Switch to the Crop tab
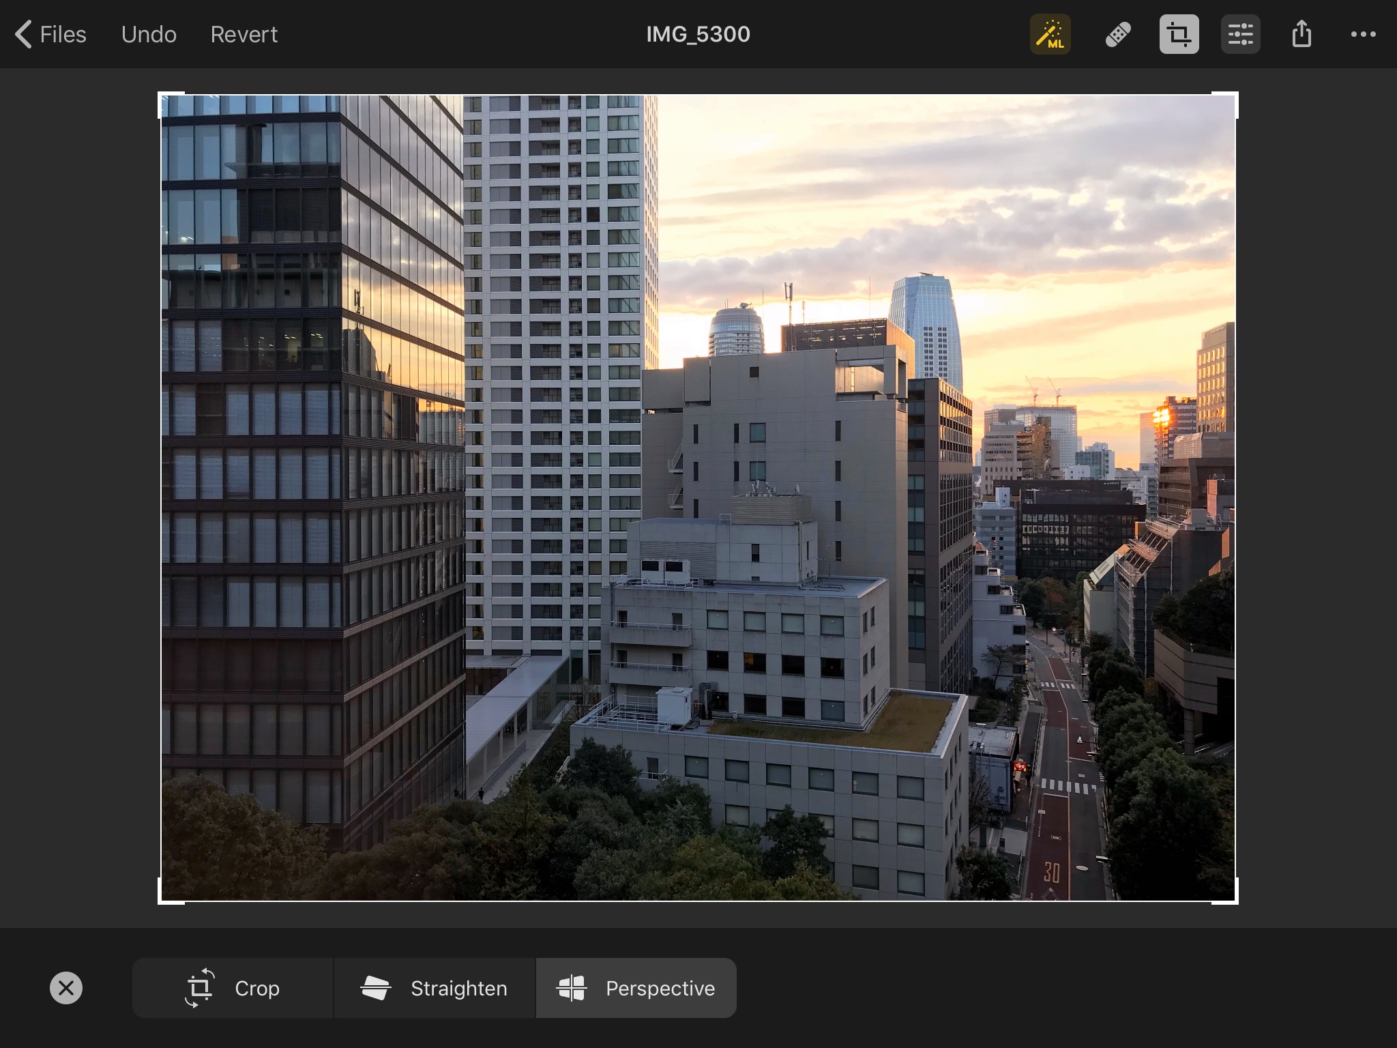The height and width of the screenshot is (1048, 1397). pyautogui.click(x=256, y=988)
